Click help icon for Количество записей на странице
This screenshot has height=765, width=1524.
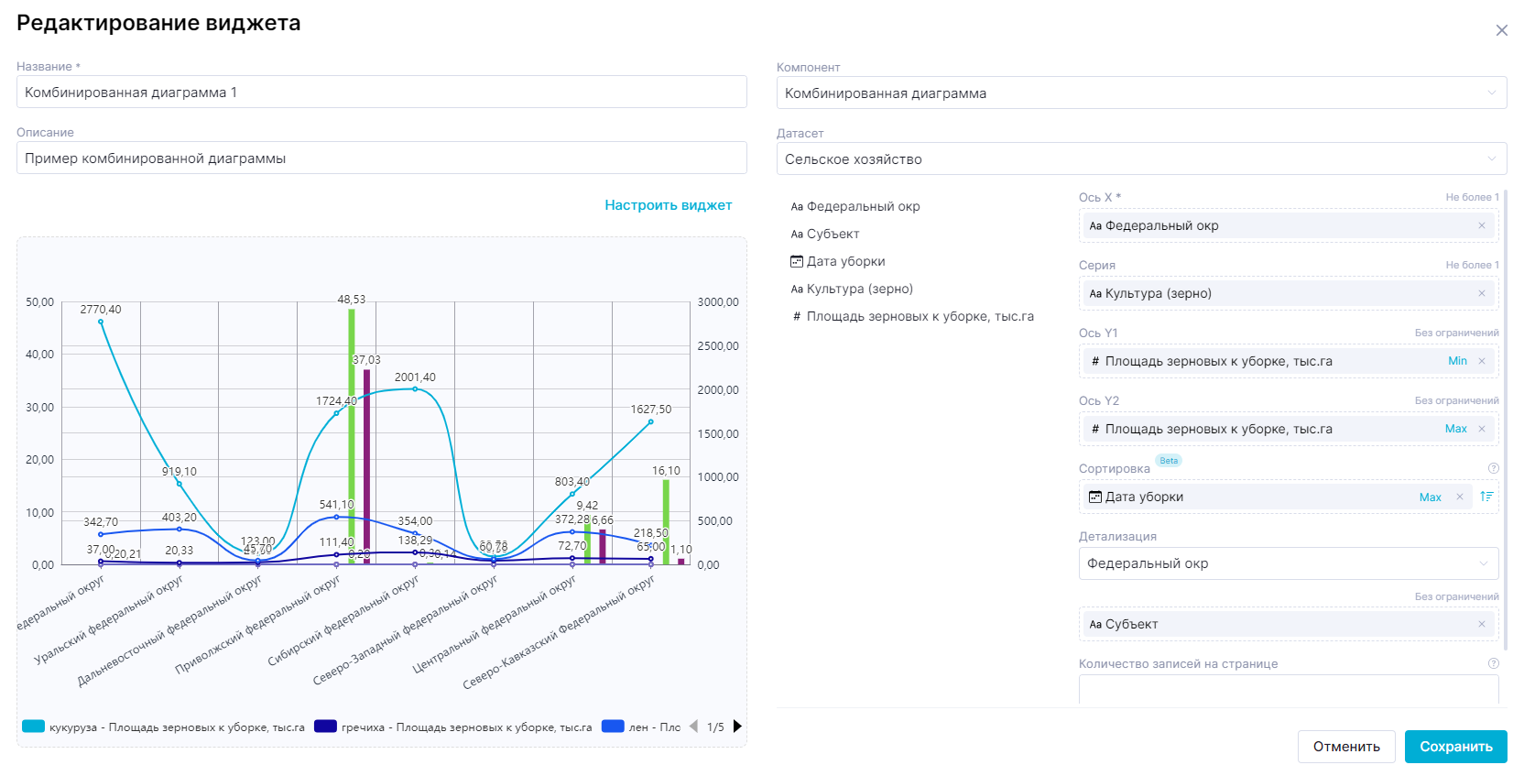(x=1493, y=663)
